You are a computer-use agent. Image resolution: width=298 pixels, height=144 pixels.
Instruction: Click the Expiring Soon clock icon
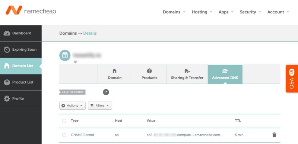point(7,50)
